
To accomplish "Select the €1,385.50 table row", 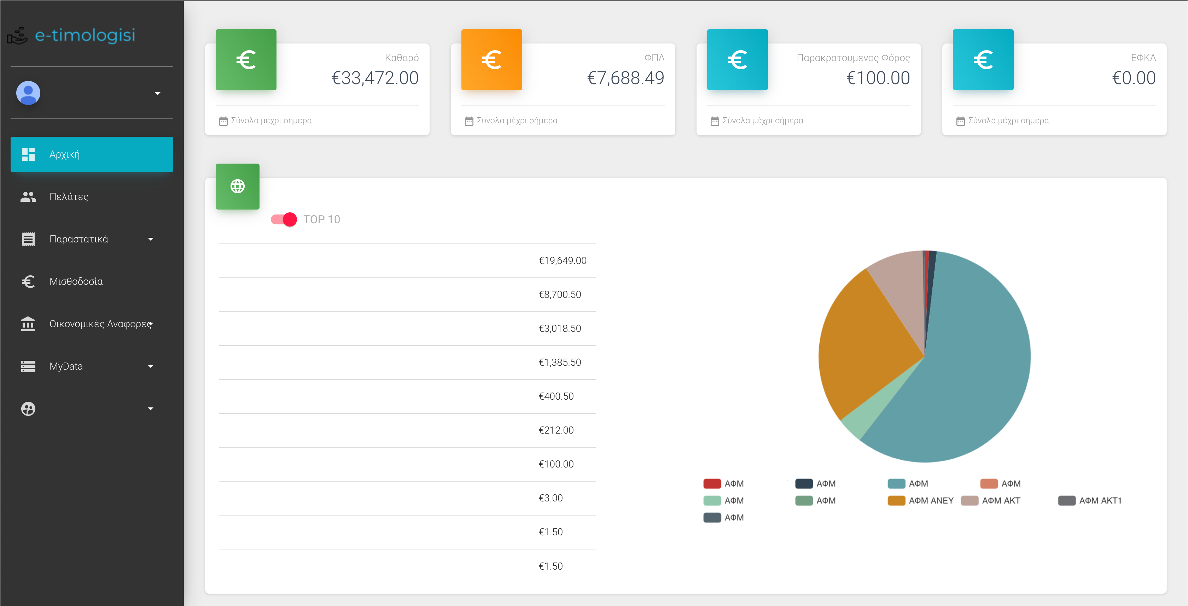I will (407, 363).
